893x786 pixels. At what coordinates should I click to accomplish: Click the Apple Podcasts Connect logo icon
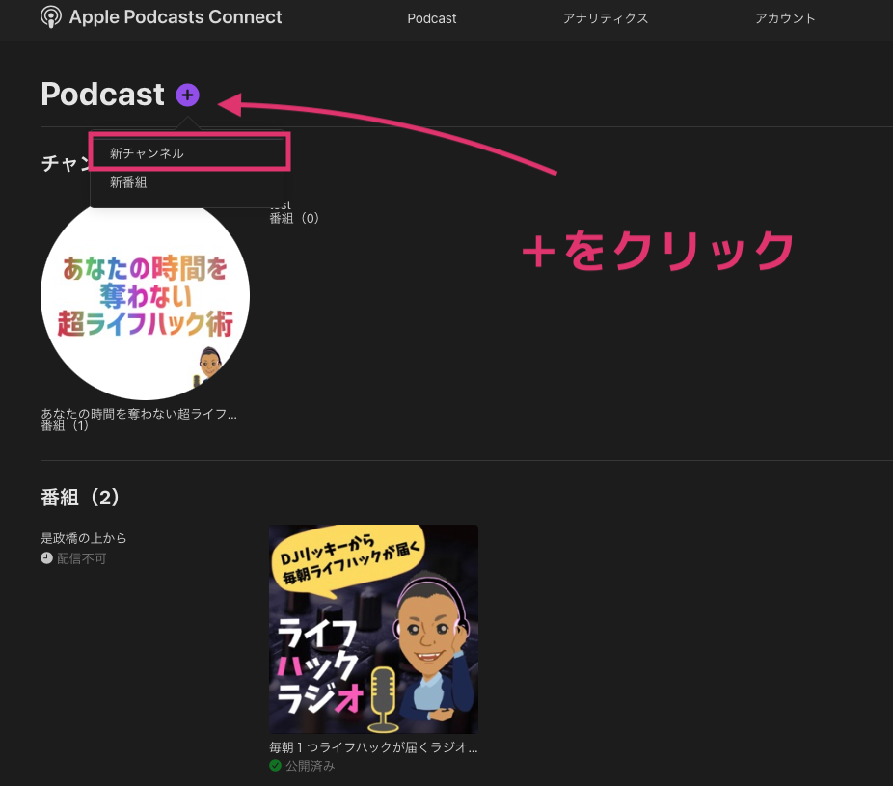51,17
